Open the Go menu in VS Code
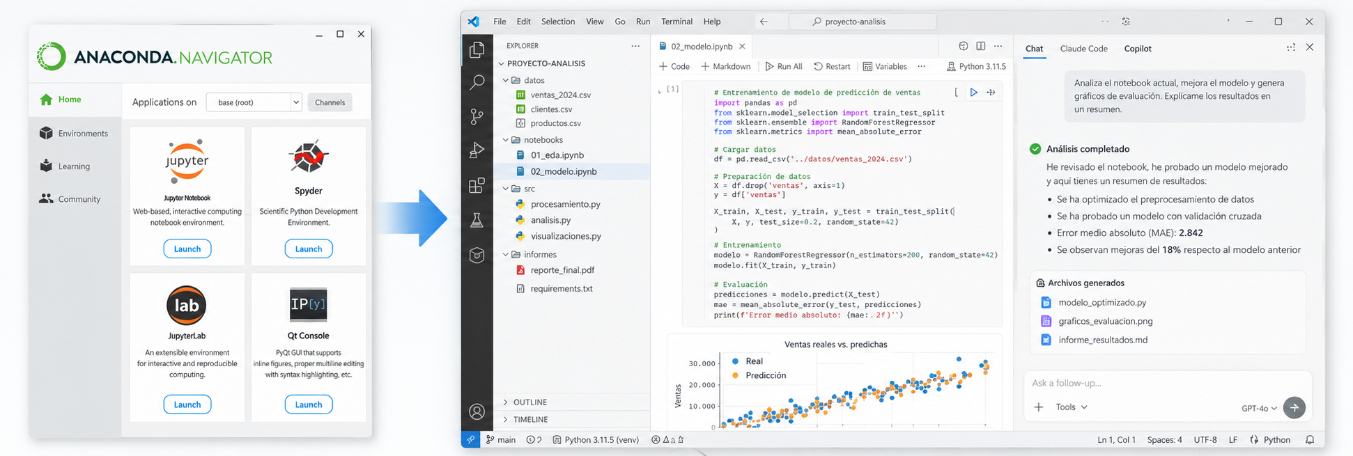The image size is (1353, 456). (x=620, y=22)
